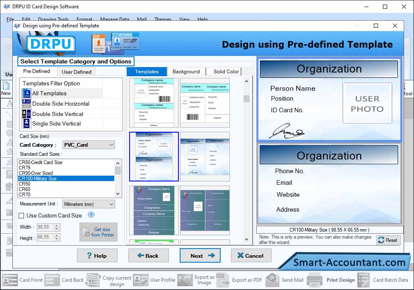Select purple-teal Company Name vertical template
This screenshot has width=414, height=290.
pyautogui.click(x=154, y=210)
